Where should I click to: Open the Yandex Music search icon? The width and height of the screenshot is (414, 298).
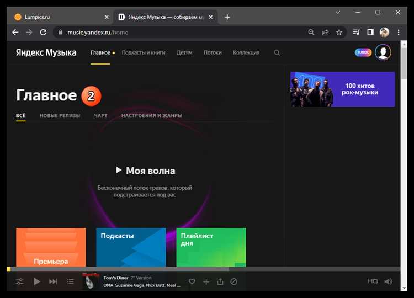(x=277, y=53)
